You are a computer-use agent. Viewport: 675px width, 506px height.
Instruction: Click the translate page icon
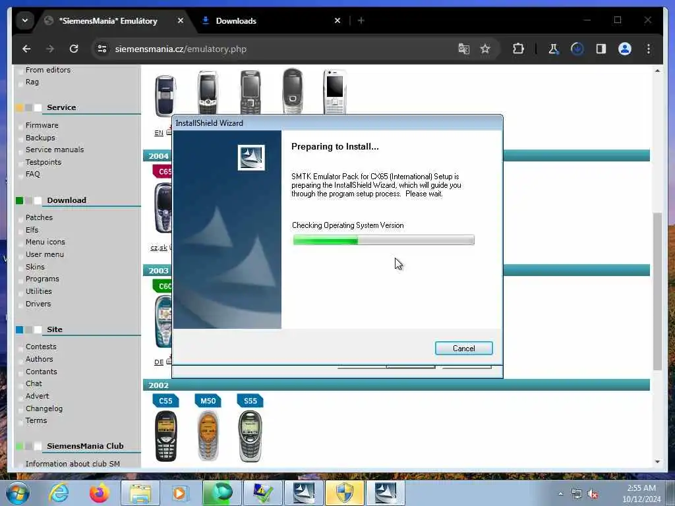463,49
